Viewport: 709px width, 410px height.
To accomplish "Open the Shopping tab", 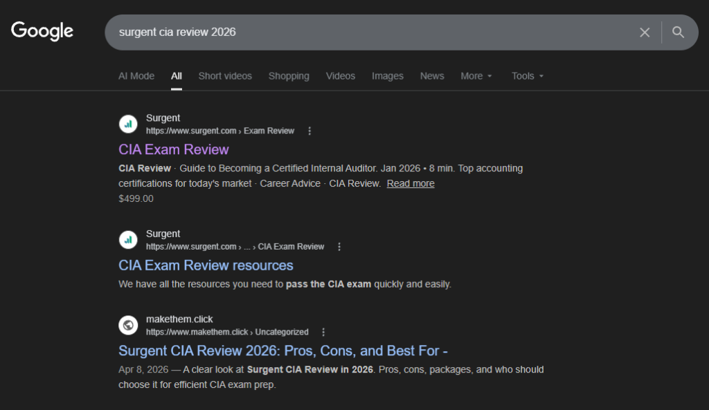I will coord(289,76).
